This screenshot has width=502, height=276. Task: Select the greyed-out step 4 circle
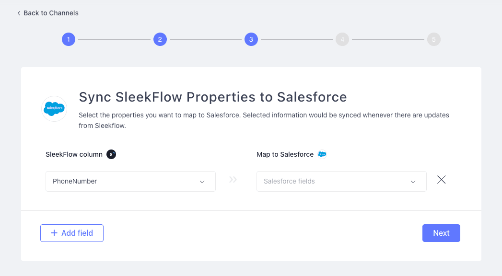[x=342, y=39]
